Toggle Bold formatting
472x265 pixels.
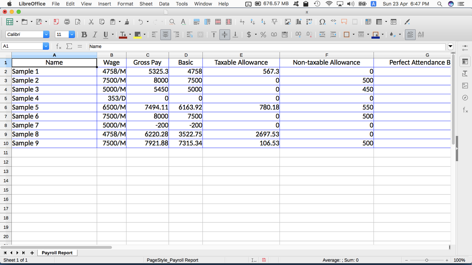(x=84, y=35)
